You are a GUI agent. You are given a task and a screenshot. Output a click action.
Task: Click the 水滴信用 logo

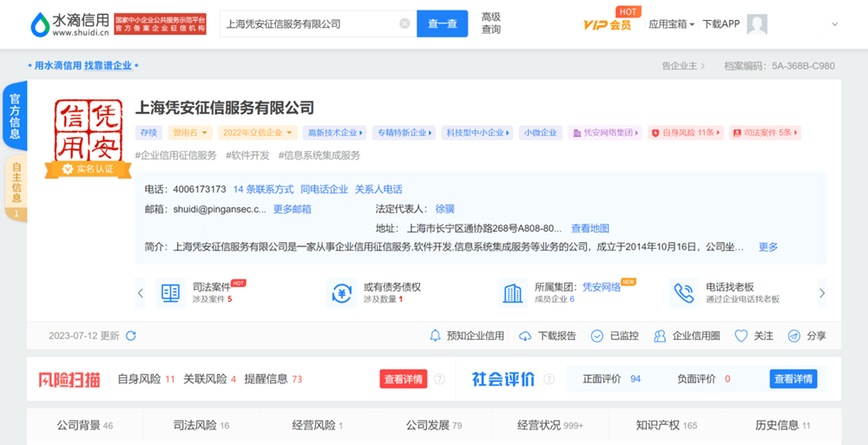[69, 24]
